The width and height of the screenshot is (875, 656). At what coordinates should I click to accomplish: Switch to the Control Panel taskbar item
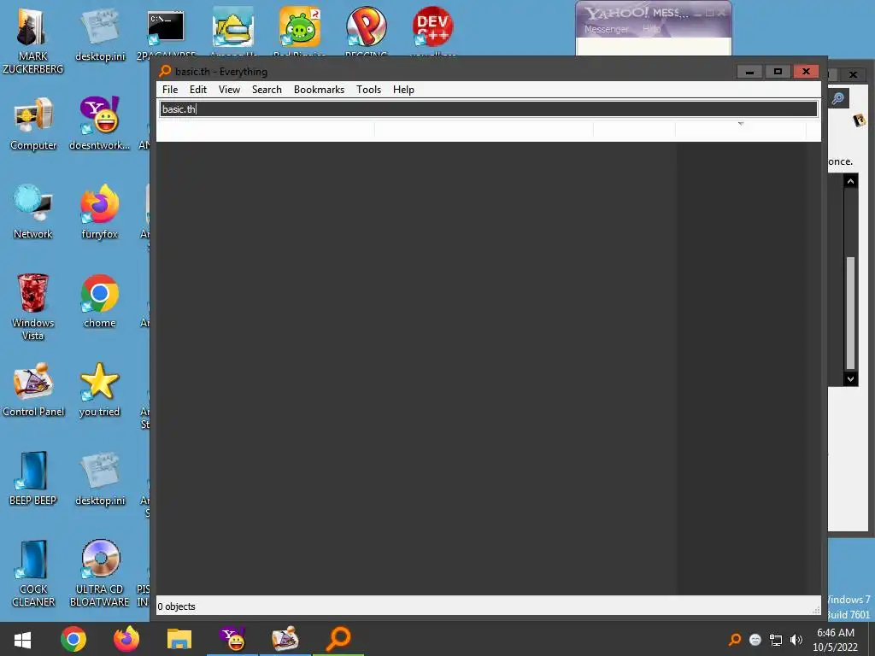pyautogui.click(x=285, y=639)
